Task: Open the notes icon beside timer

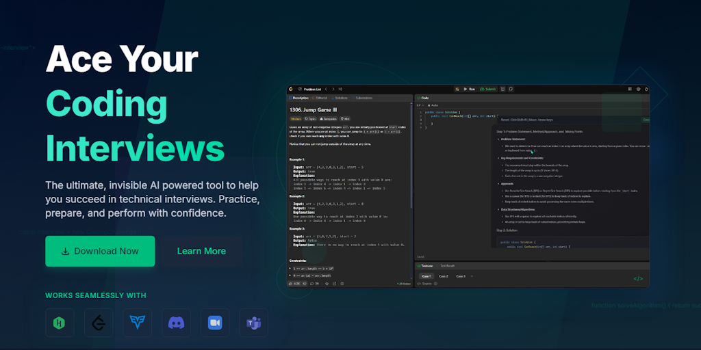Action: pos(511,90)
